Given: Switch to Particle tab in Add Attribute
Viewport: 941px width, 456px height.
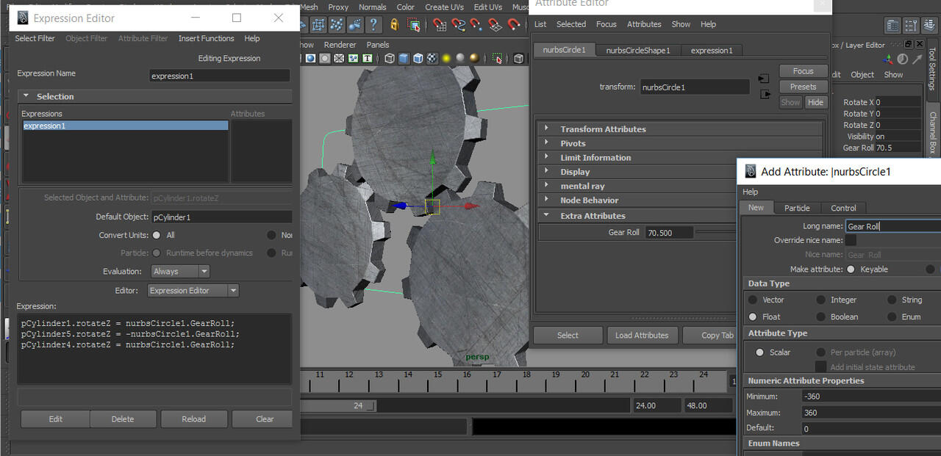Looking at the screenshot, I should click(x=797, y=208).
